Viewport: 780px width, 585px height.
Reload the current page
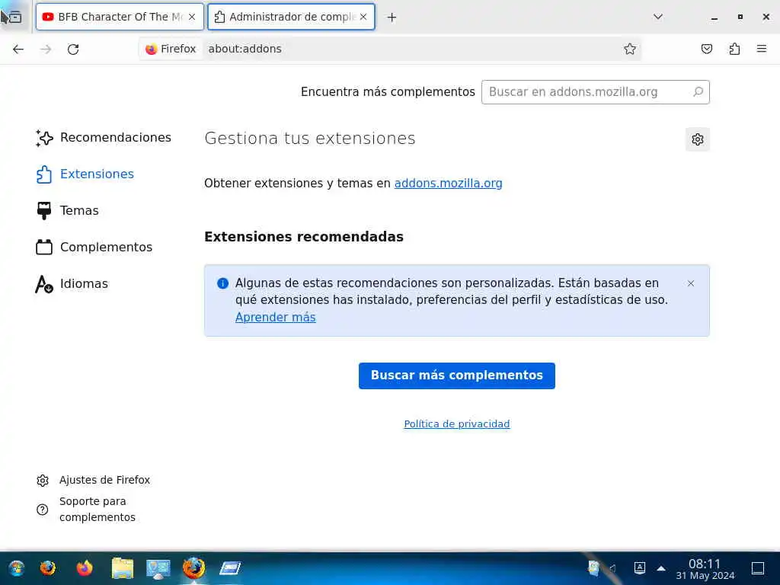point(73,49)
